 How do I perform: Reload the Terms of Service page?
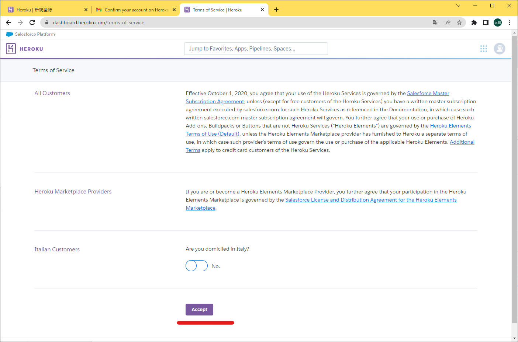click(x=32, y=22)
